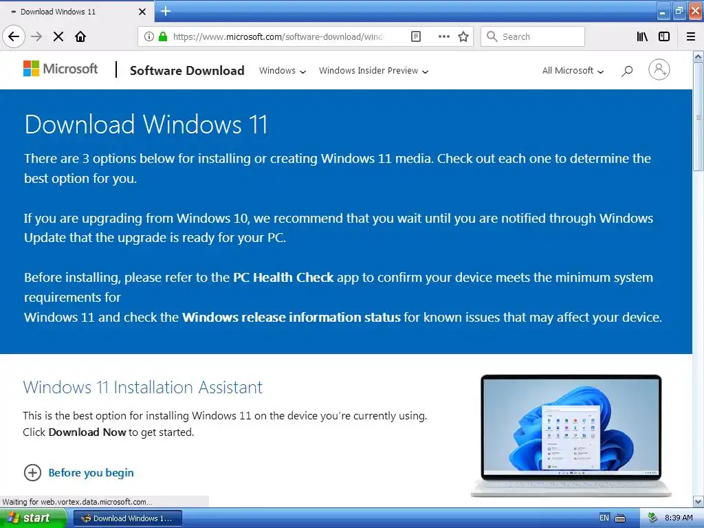The image size is (704, 528).
Task: Restore down the browser window
Action: point(679,11)
